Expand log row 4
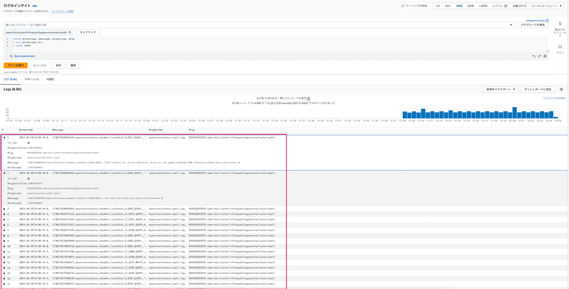Image resolution: width=569 pixels, height=289 pixels. pyautogui.click(x=5, y=214)
